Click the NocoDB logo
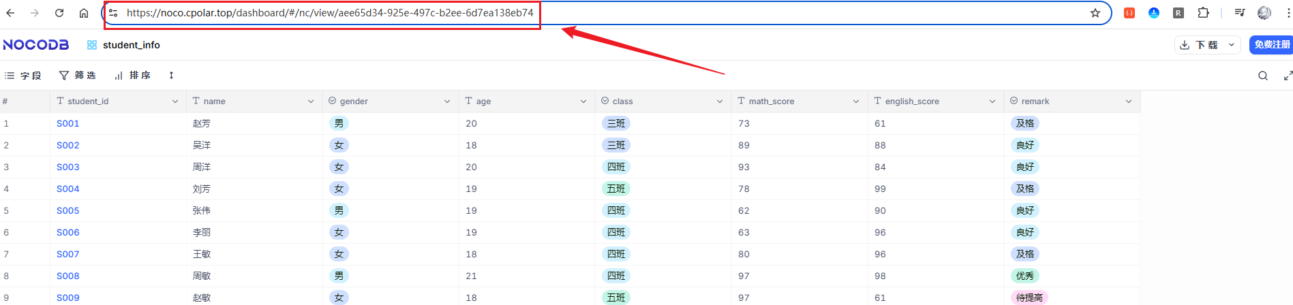The width and height of the screenshot is (1293, 305). click(36, 45)
